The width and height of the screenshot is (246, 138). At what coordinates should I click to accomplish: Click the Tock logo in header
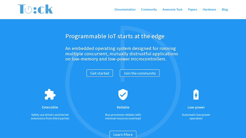click(35, 9)
